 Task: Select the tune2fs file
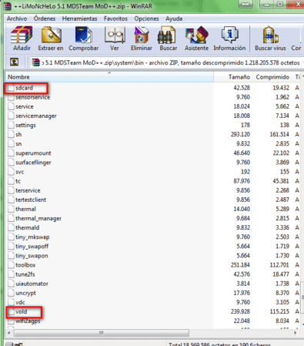(x=25, y=274)
